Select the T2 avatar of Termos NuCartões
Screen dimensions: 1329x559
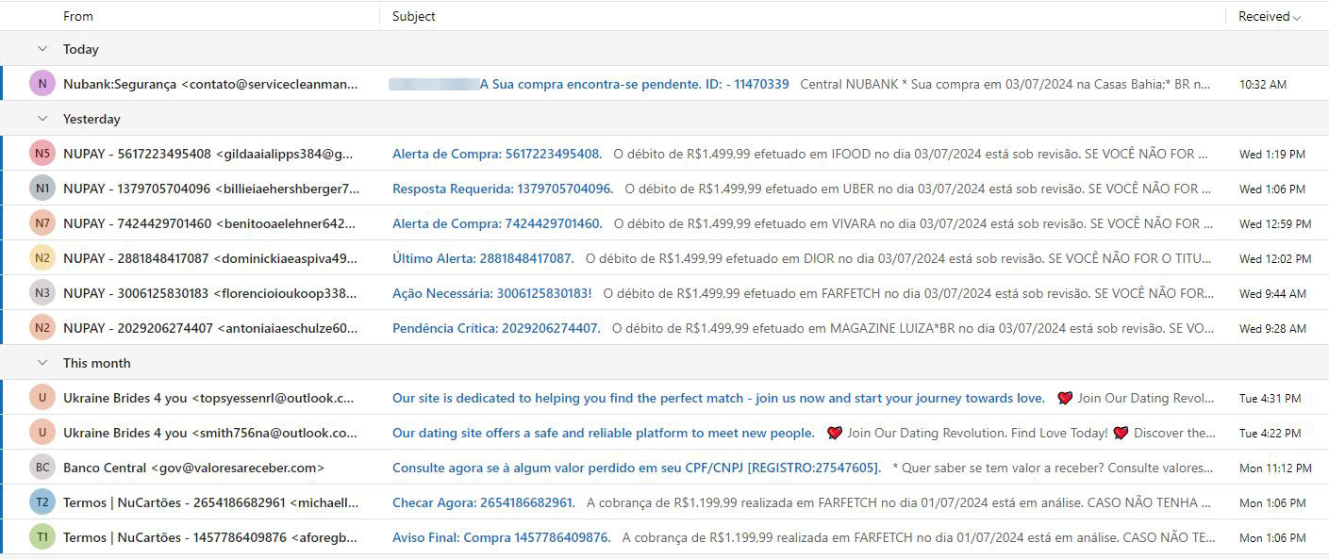tap(42, 502)
